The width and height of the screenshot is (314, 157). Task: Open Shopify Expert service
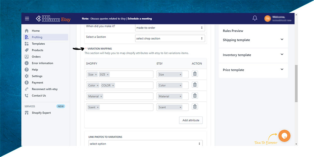[41, 113]
